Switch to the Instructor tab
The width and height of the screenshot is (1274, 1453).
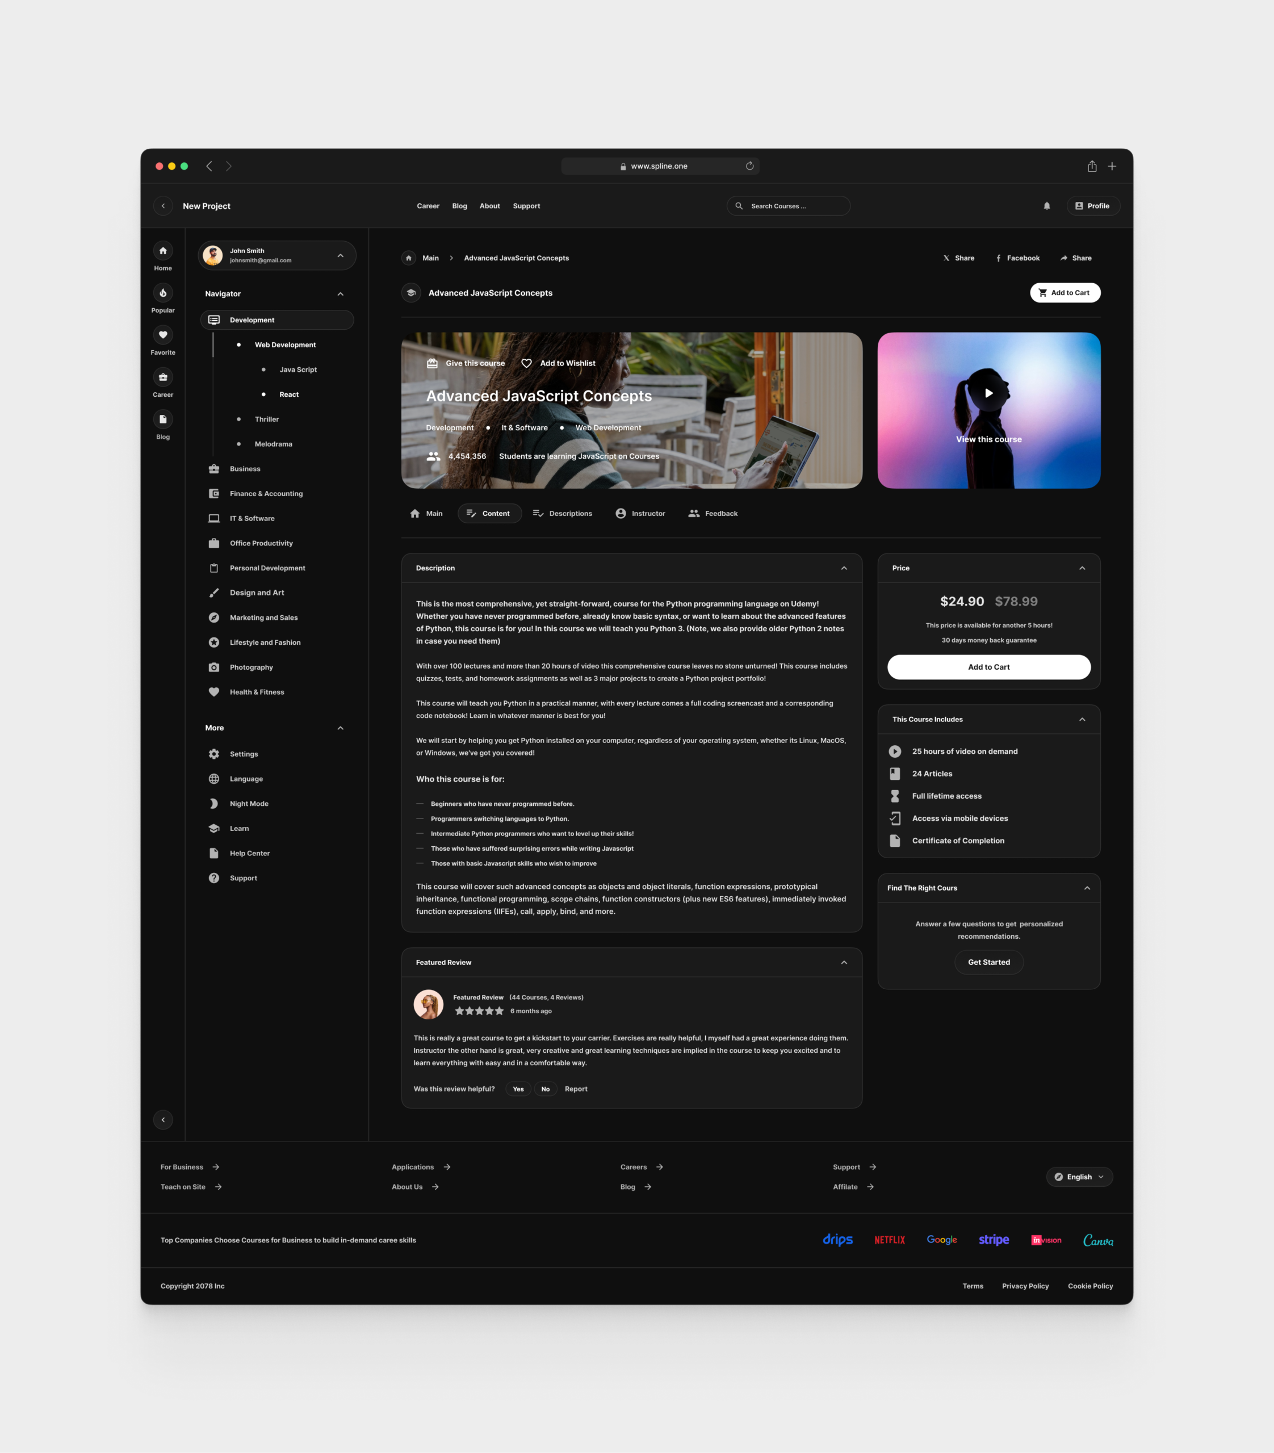(x=640, y=513)
